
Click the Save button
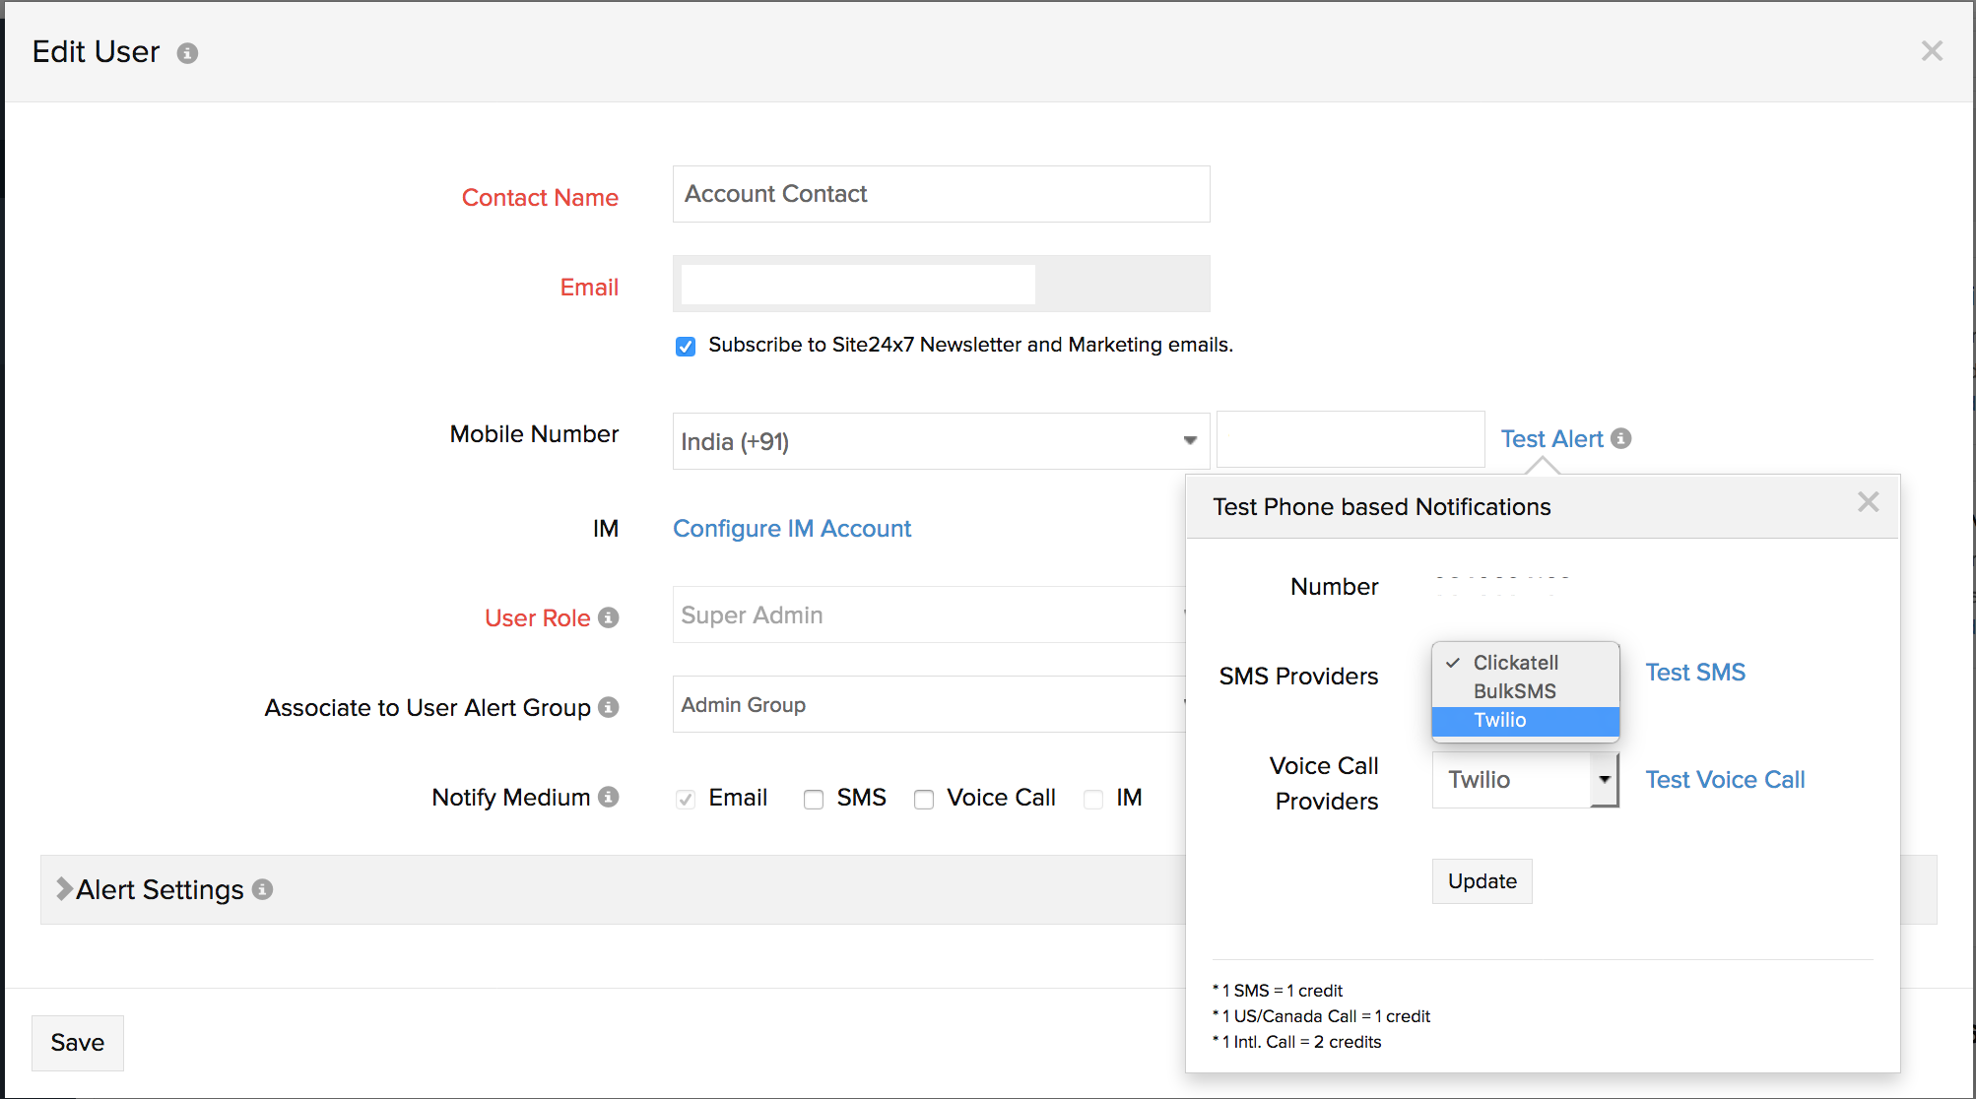tap(77, 1043)
